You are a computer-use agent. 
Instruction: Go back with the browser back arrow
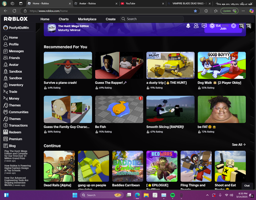(x=6, y=11)
